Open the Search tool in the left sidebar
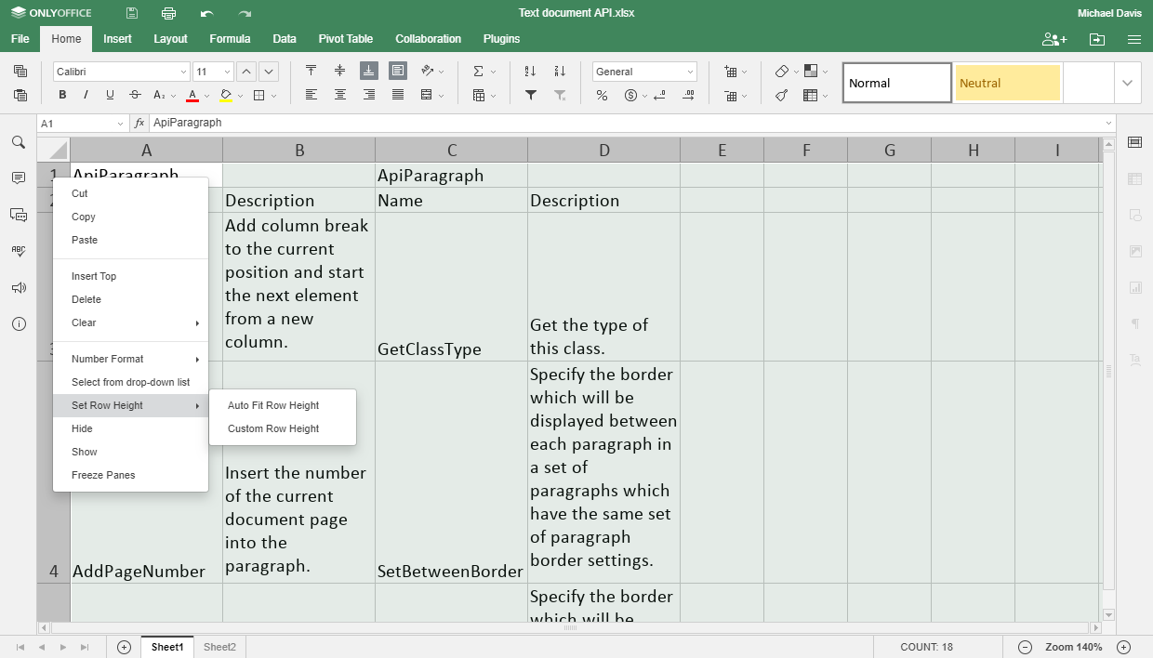The height and width of the screenshot is (658, 1153). coord(19,142)
